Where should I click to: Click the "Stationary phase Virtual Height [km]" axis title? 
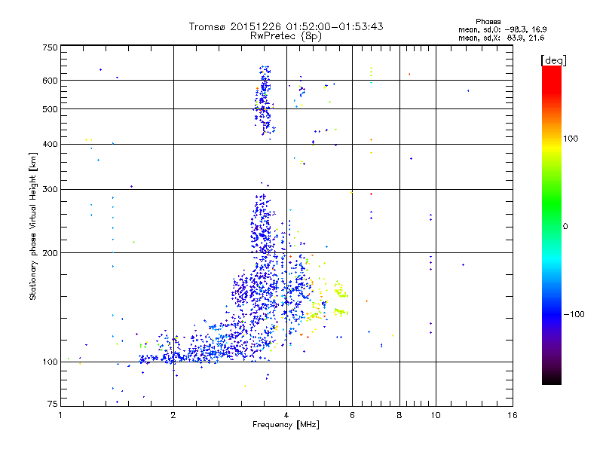(x=33, y=227)
